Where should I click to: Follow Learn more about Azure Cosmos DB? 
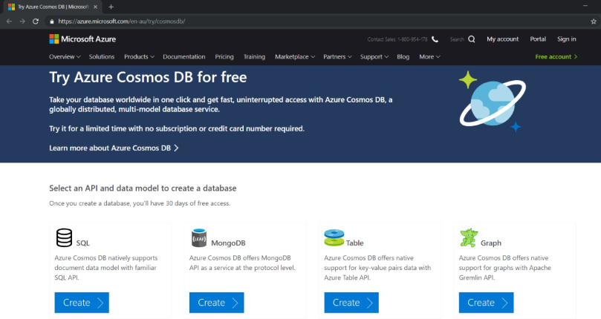114,148
